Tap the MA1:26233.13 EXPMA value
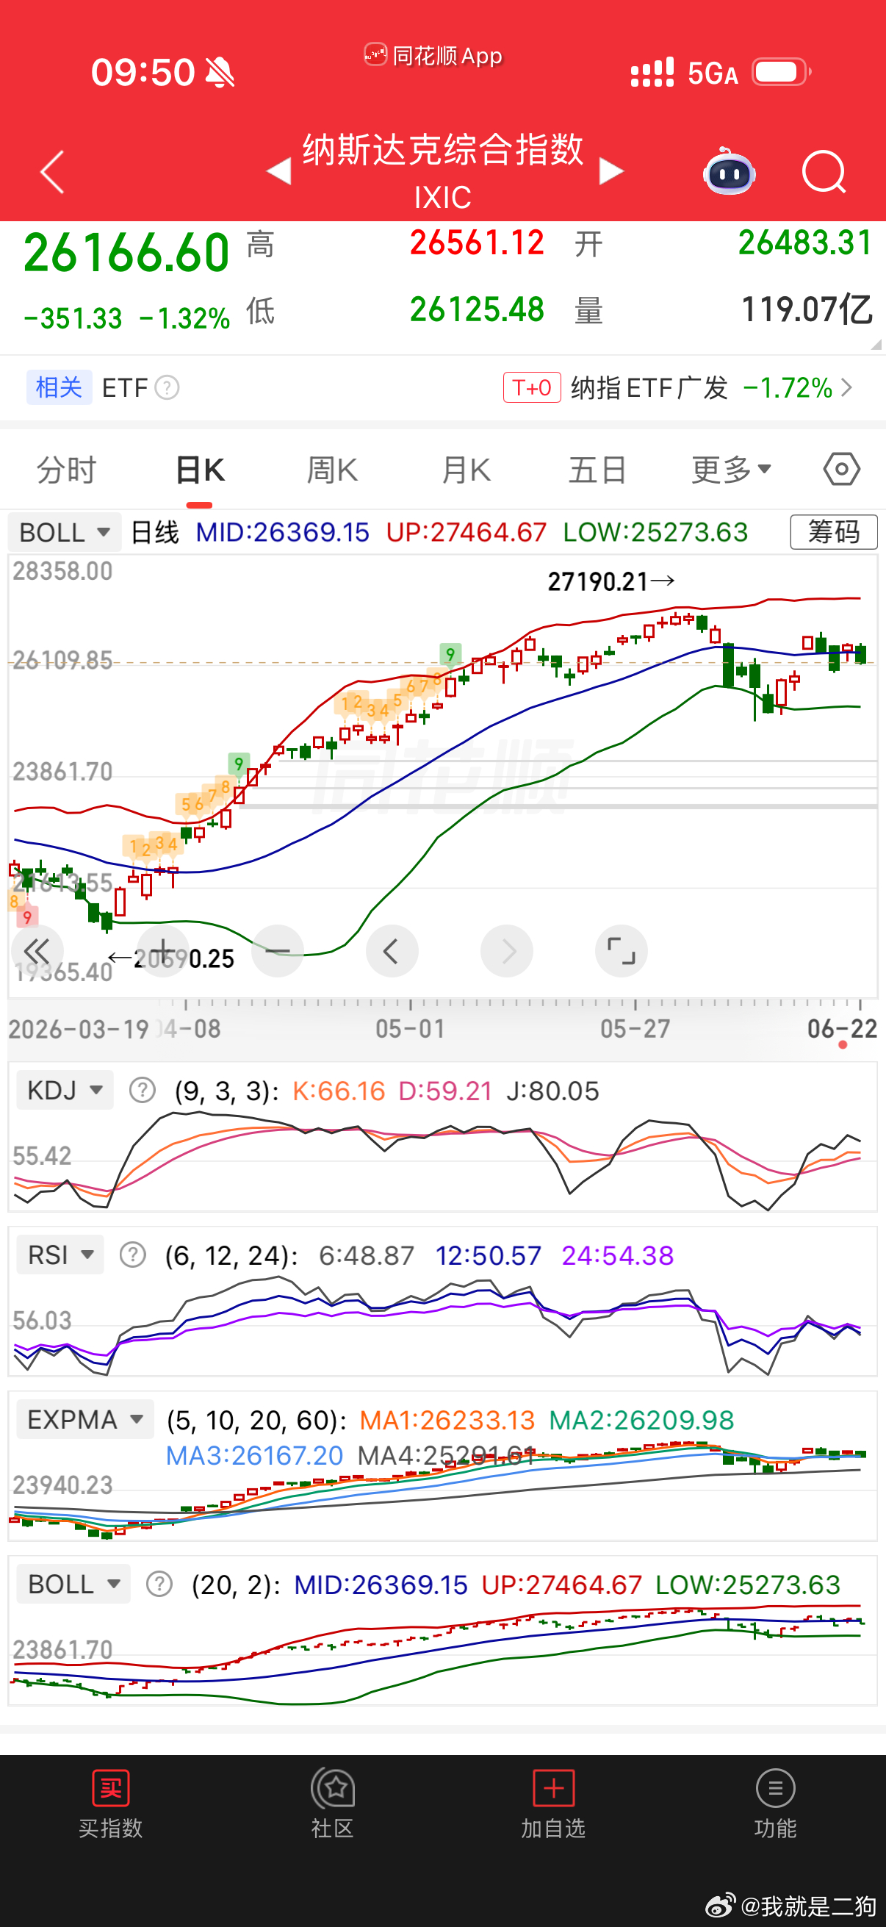The image size is (886, 1927). point(447,1420)
